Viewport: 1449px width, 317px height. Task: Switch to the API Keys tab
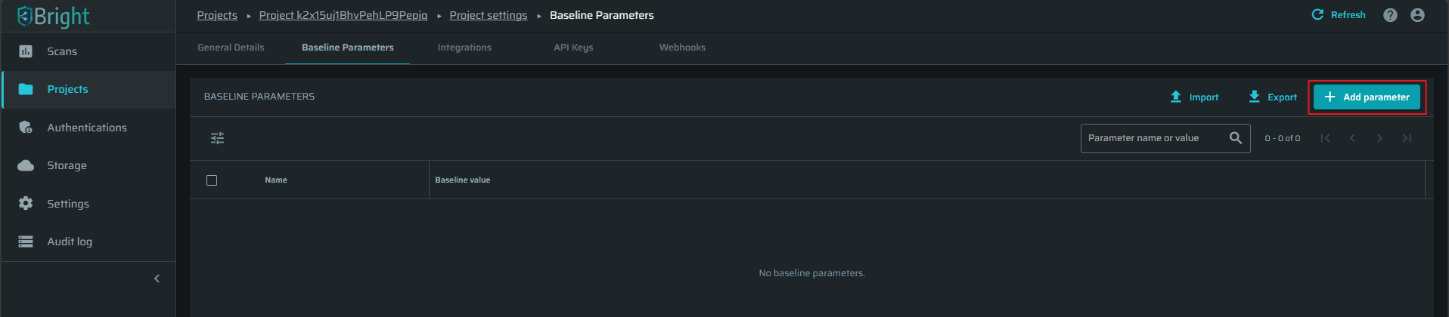click(x=573, y=48)
